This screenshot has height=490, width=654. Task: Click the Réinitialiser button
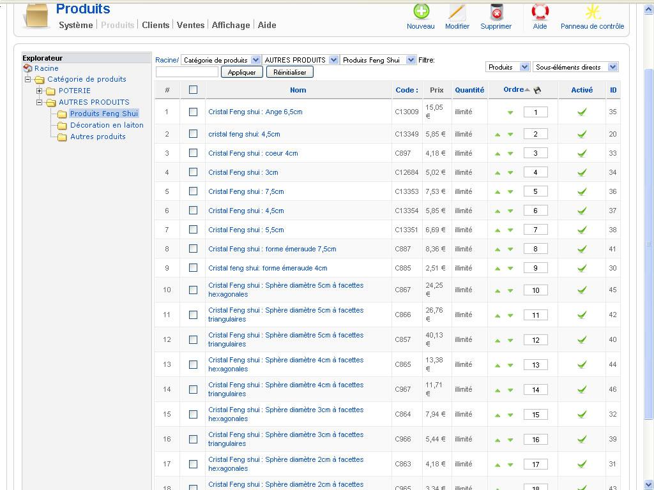point(290,72)
